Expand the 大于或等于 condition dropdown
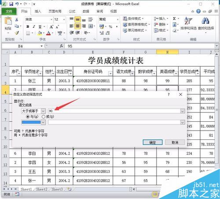 [x=43, y=111]
